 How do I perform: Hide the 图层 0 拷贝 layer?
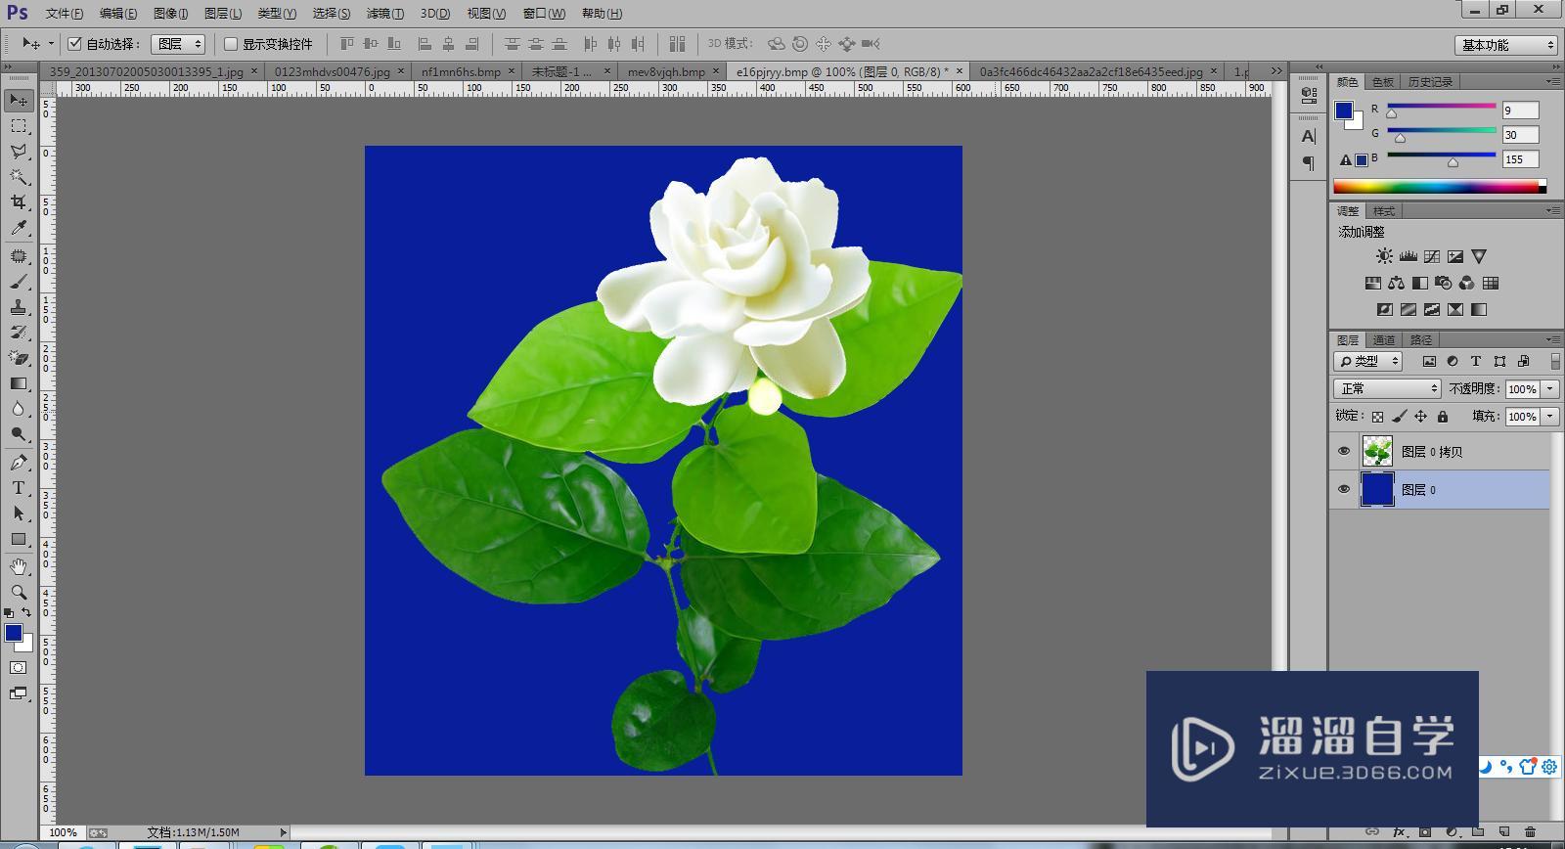(1343, 451)
